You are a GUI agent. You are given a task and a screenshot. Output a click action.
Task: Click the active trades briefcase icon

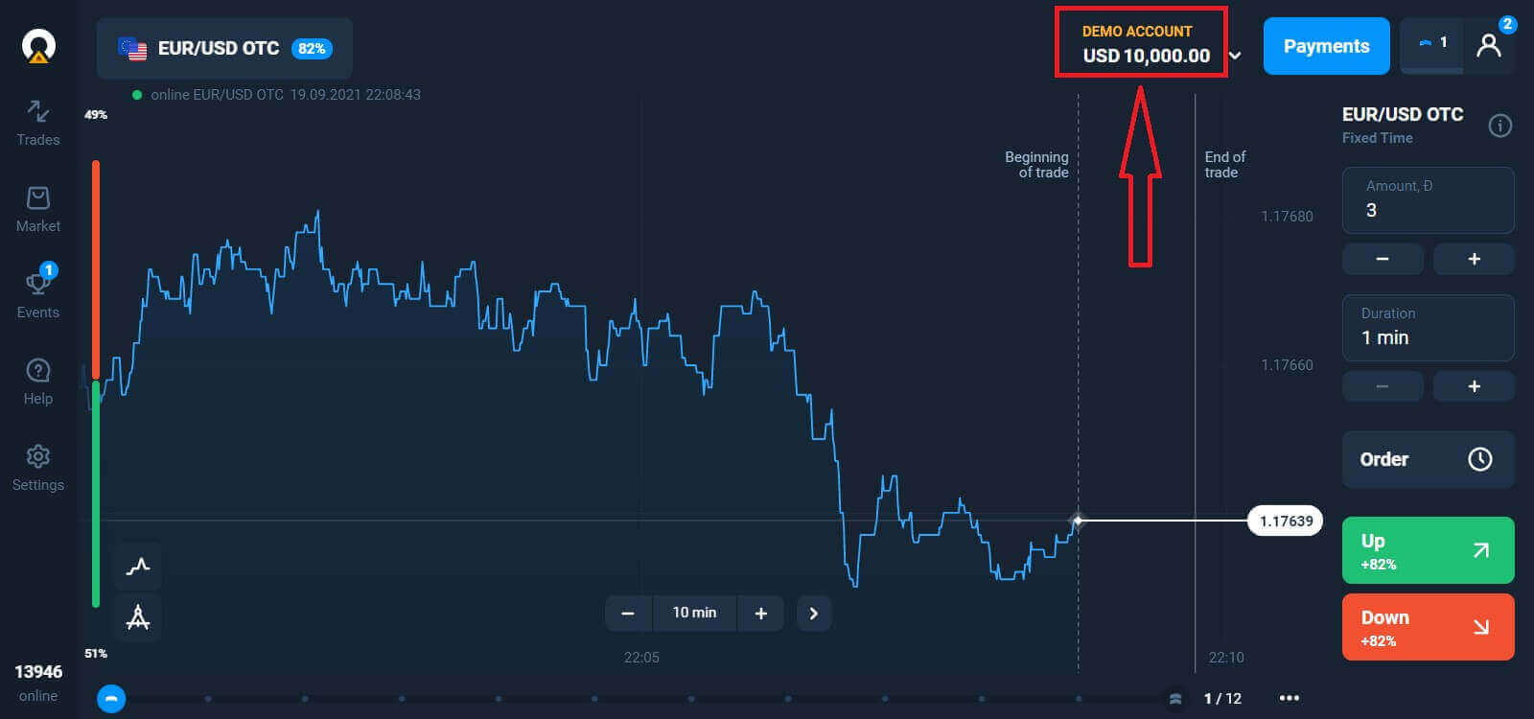(1430, 43)
